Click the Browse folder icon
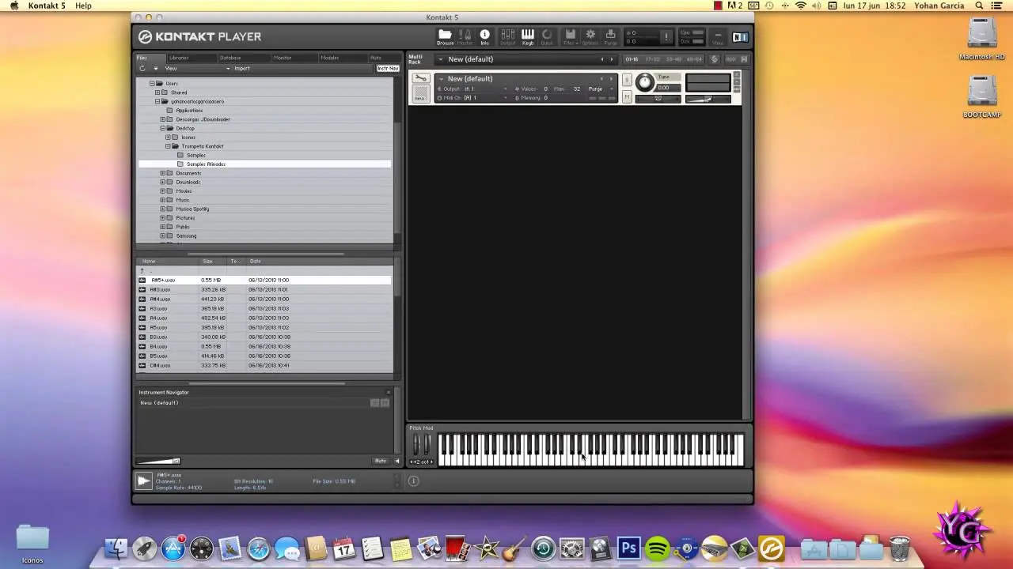 [x=445, y=36]
